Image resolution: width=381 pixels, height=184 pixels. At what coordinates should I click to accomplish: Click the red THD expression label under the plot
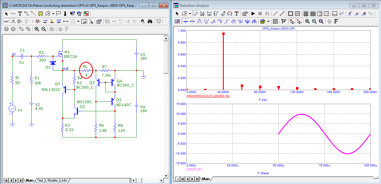coord(208,96)
